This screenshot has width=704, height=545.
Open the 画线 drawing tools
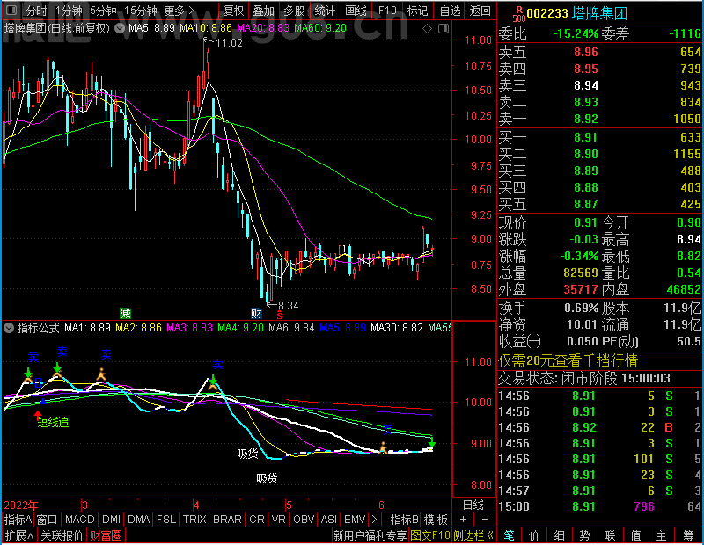point(356,11)
